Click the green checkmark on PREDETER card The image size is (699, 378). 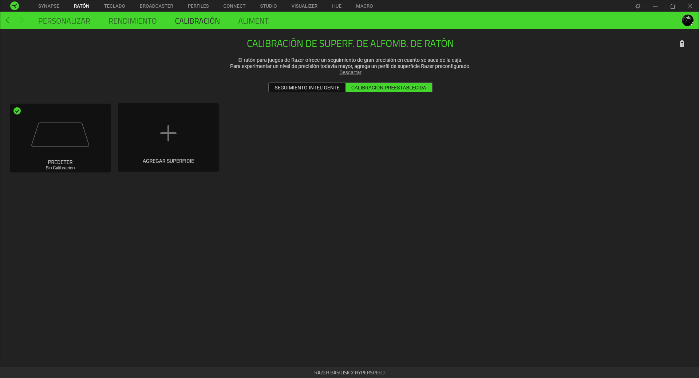pyautogui.click(x=17, y=111)
